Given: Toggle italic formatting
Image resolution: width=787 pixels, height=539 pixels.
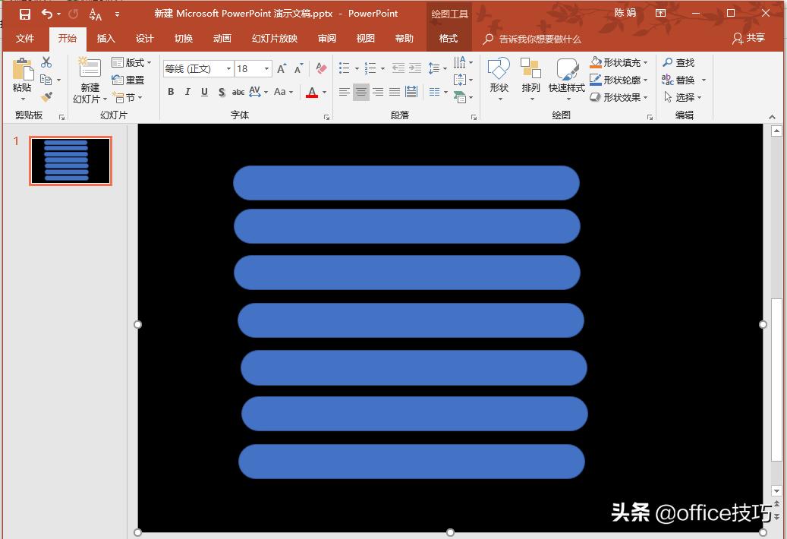Looking at the screenshot, I should click(x=187, y=92).
